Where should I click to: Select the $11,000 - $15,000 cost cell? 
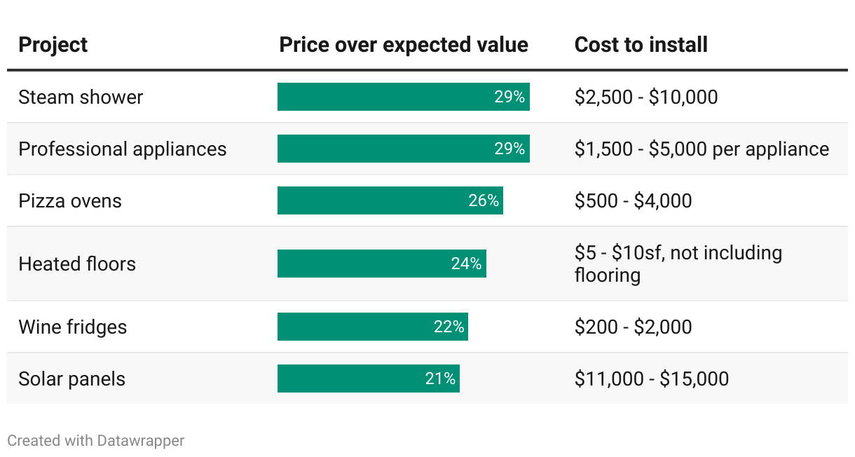point(652,378)
